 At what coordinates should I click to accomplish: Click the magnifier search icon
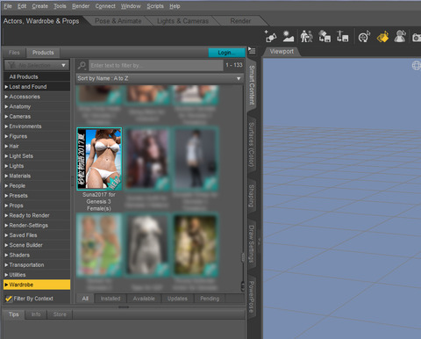(82, 65)
